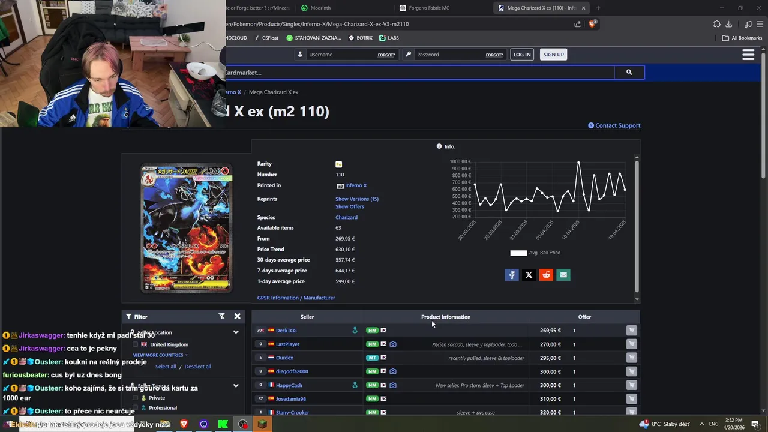
Task: Open the Windows notification center icon
Action: [755, 424]
